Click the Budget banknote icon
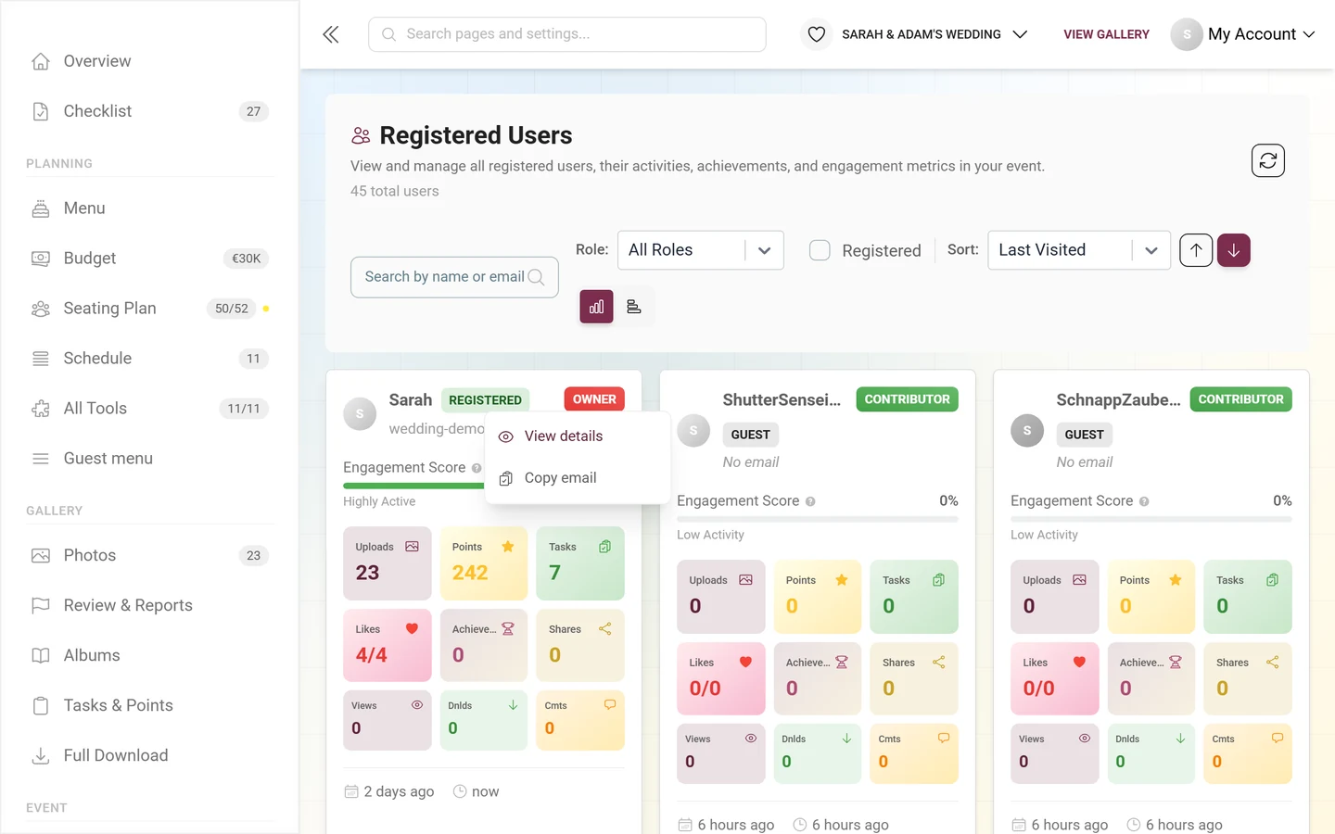This screenshot has height=834, width=1335. pos(41,259)
